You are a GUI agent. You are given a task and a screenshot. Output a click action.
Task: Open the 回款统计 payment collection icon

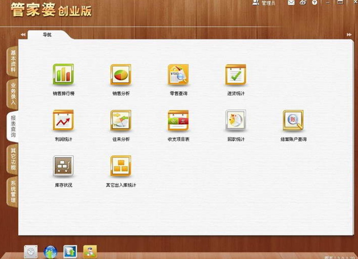point(236,120)
